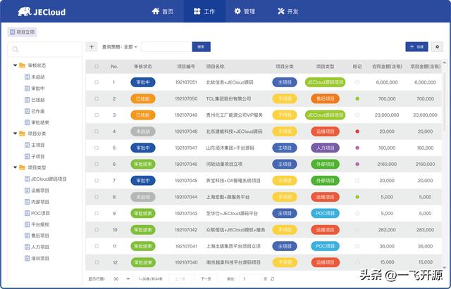Open the 开发 navigation tab
Screen dimensions: 451x289
[x=288, y=11]
